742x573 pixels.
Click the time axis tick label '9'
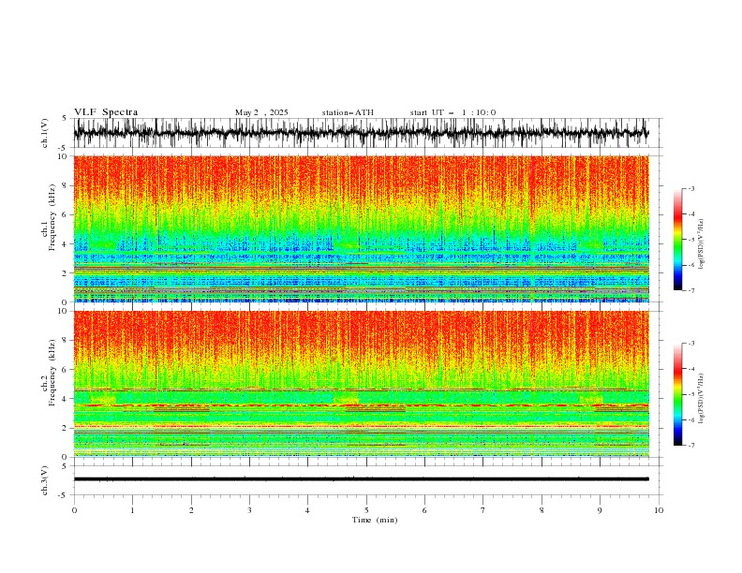click(x=600, y=510)
